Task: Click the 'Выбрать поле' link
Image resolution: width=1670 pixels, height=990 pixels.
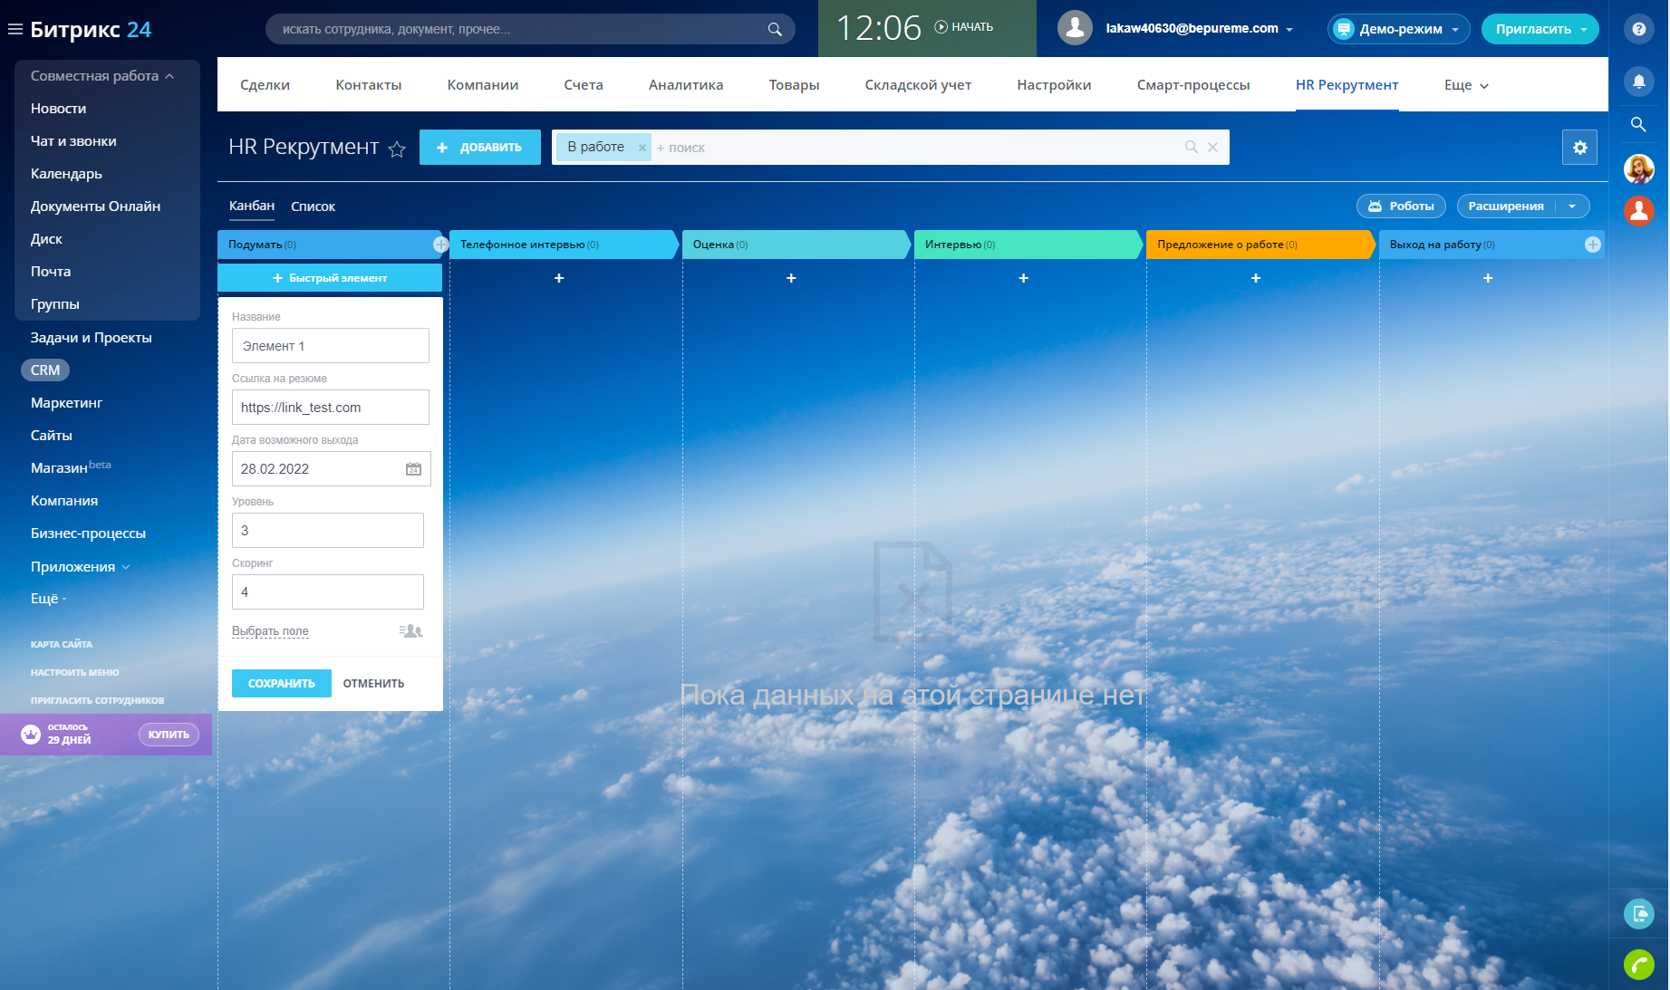Action: point(270,631)
